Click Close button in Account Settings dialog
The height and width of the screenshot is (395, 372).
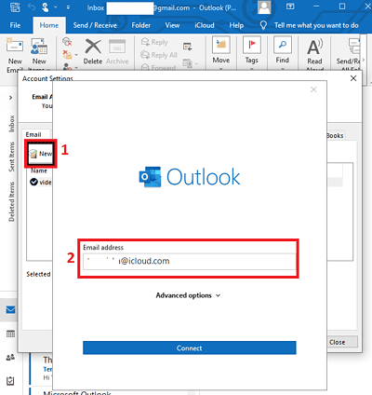(342, 342)
